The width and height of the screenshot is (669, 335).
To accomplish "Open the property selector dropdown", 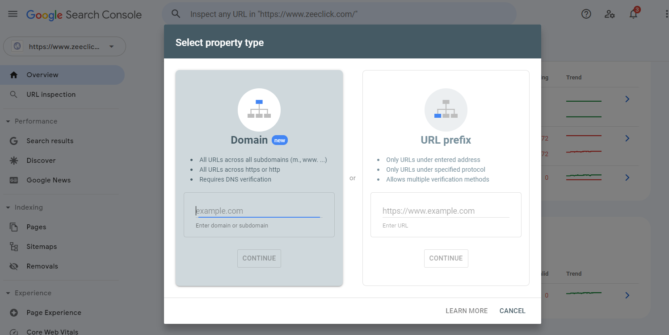I will [x=64, y=46].
